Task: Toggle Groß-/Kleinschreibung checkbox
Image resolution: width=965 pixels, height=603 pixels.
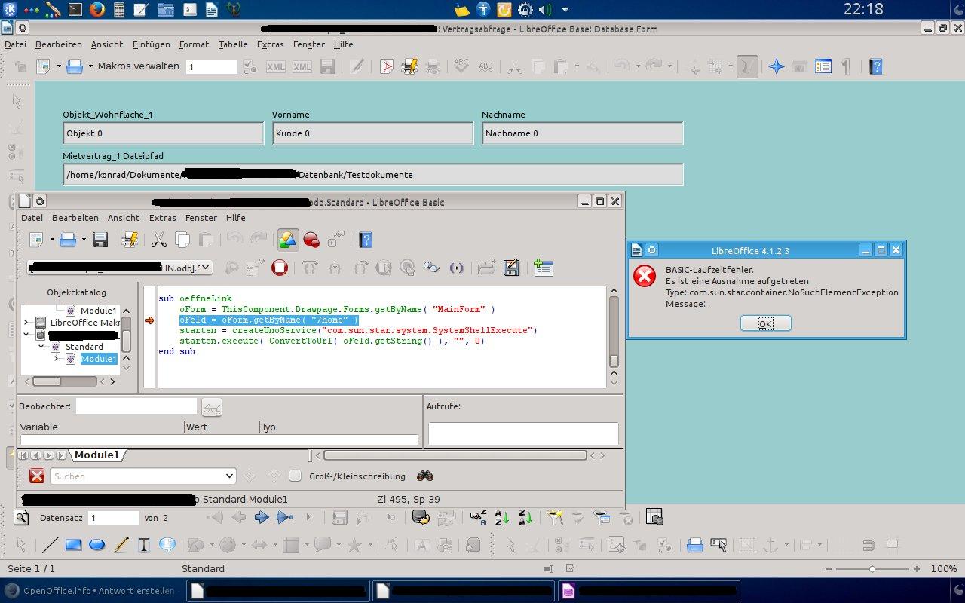Action: 296,476
